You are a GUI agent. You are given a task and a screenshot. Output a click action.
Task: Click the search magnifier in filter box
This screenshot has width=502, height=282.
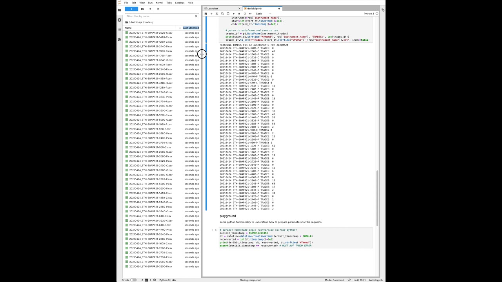click(x=196, y=16)
